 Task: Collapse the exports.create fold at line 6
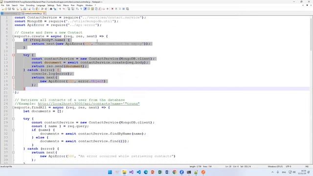13,36
